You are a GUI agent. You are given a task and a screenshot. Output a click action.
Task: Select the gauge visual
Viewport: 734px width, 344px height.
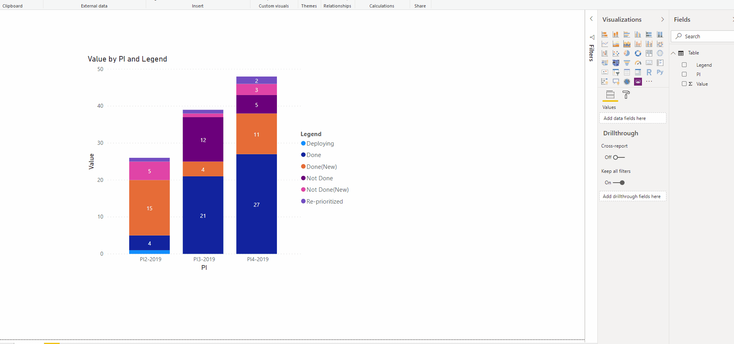click(x=638, y=63)
